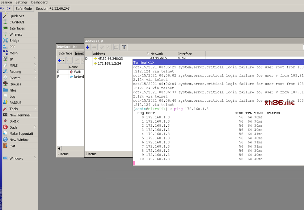Screen dimensions: 304x210
Task: Click the Undo arrow icon
Action: [x=2, y=8]
